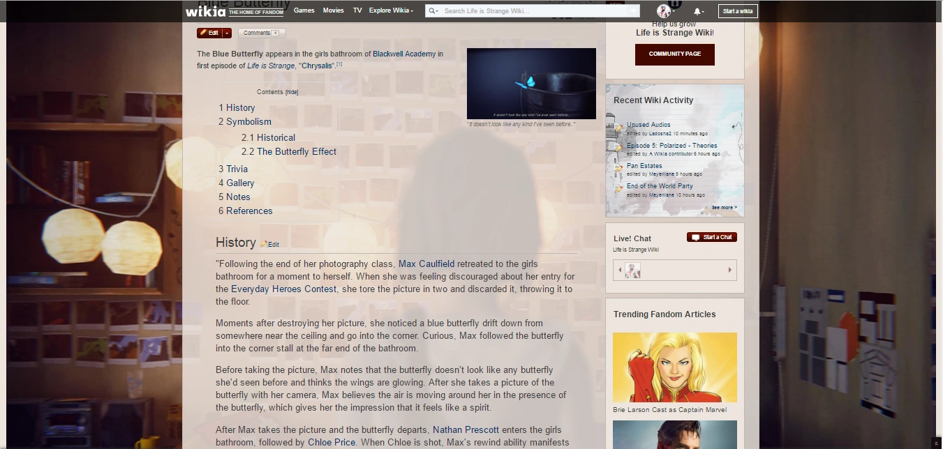This screenshot has width=943, height=449.
Task: Open the End of the World Party link
Action: (660, 186)
